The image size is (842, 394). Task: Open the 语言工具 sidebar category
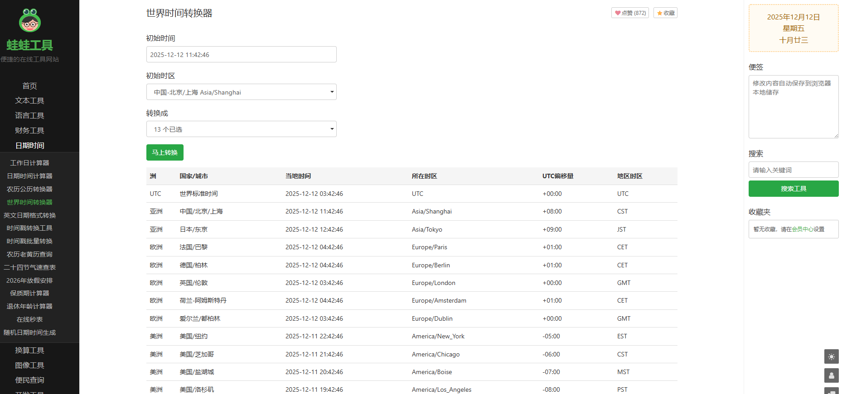[x=30, y=115]
